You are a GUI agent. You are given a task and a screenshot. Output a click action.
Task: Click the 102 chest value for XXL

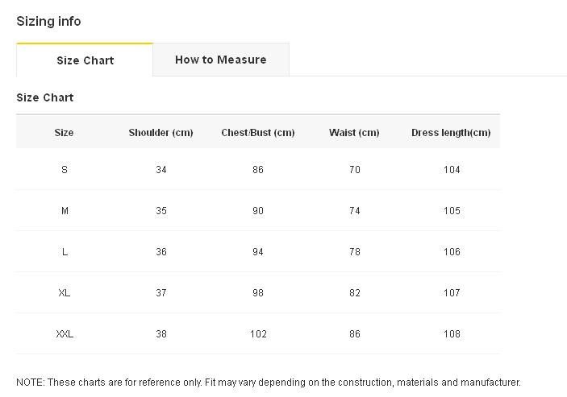coord(258,334)
